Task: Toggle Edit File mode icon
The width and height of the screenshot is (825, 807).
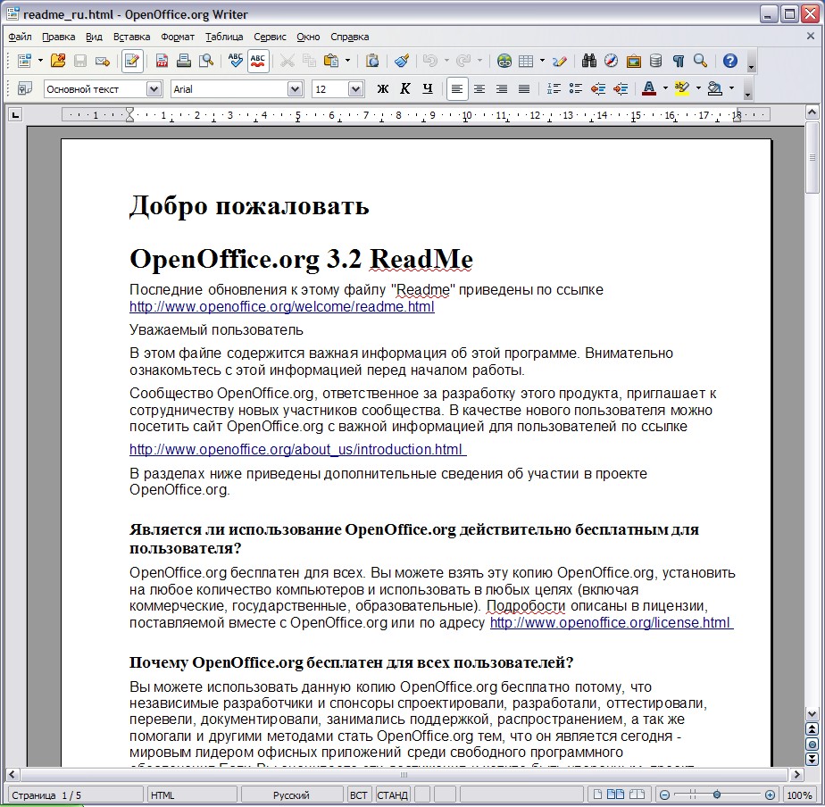Action: pyautogui.click(x=132, y=61)
